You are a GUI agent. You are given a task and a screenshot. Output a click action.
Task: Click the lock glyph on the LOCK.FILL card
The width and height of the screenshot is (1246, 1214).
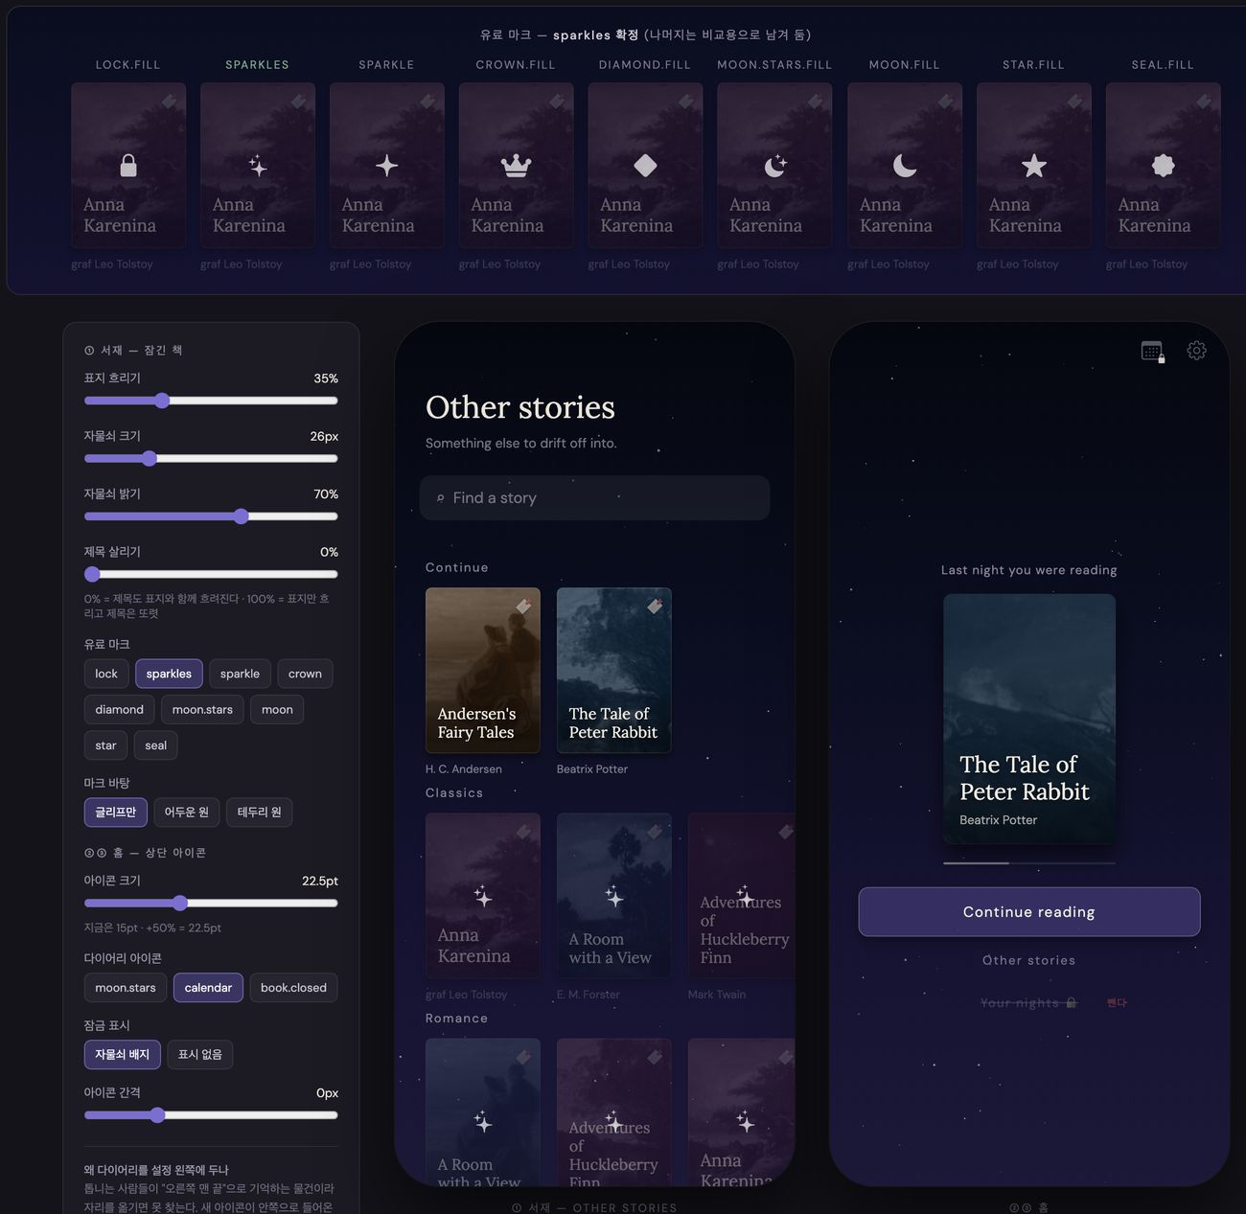click(x=127, y=166)
